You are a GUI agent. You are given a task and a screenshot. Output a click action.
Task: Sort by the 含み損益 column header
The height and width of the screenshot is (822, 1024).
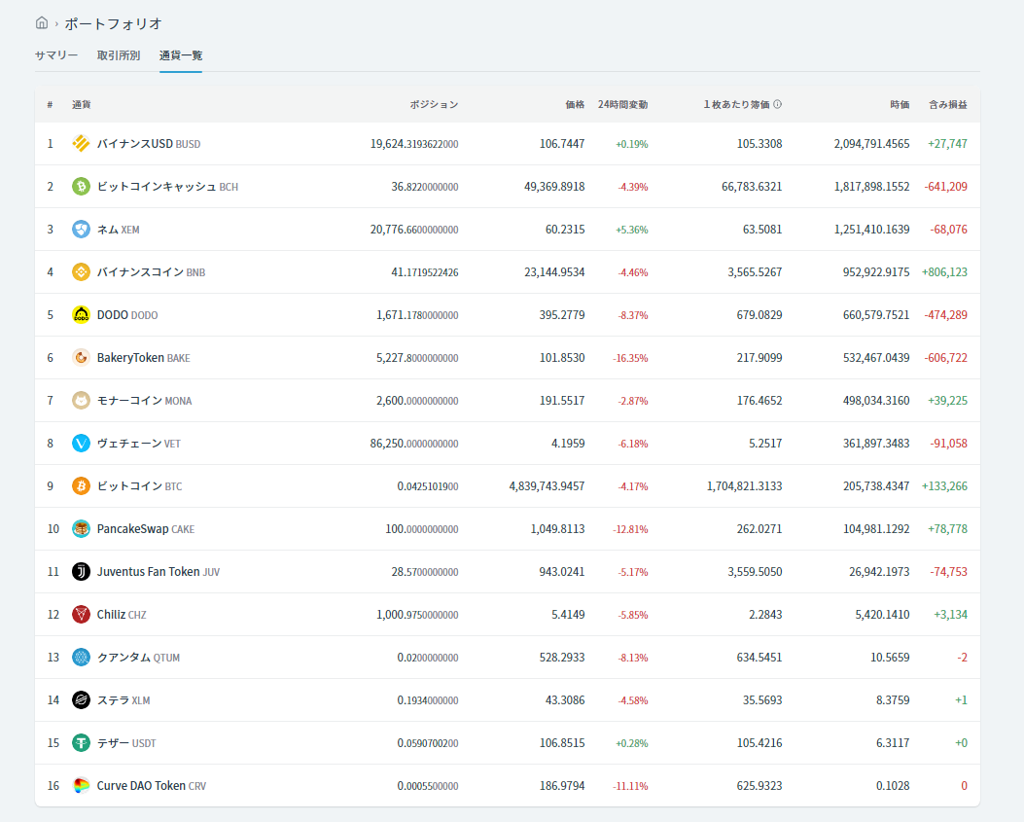click(948, 104)
